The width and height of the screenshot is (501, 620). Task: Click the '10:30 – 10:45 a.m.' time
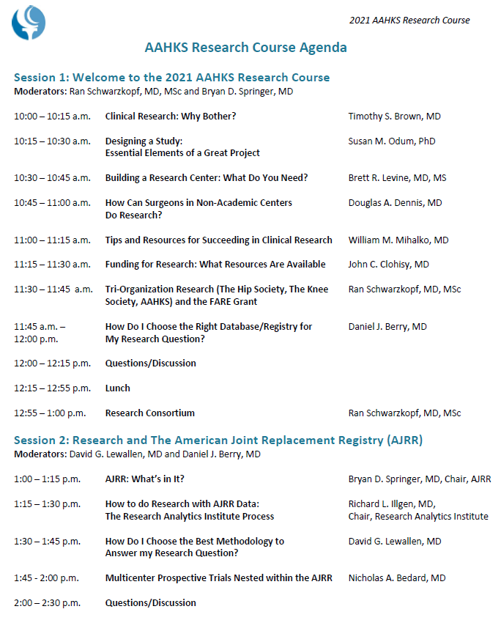[x=52, y=178]
